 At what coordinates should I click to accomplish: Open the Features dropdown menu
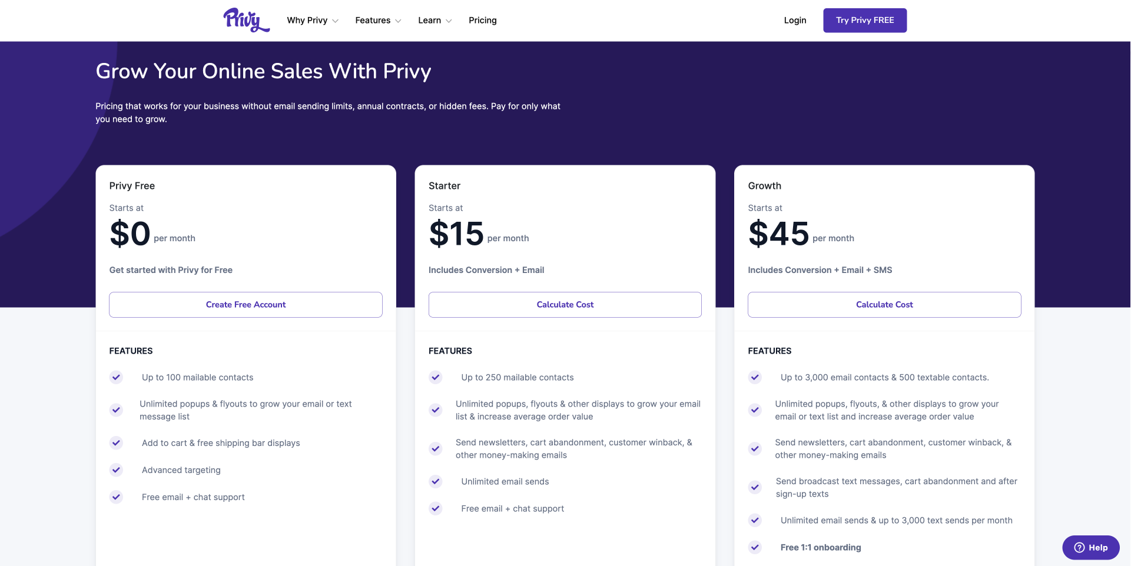(x=377, y=20)
